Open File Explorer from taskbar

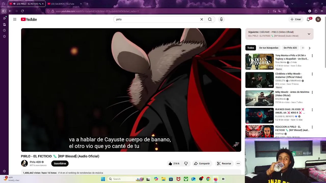pyautogui.click(x=163, y=179)
